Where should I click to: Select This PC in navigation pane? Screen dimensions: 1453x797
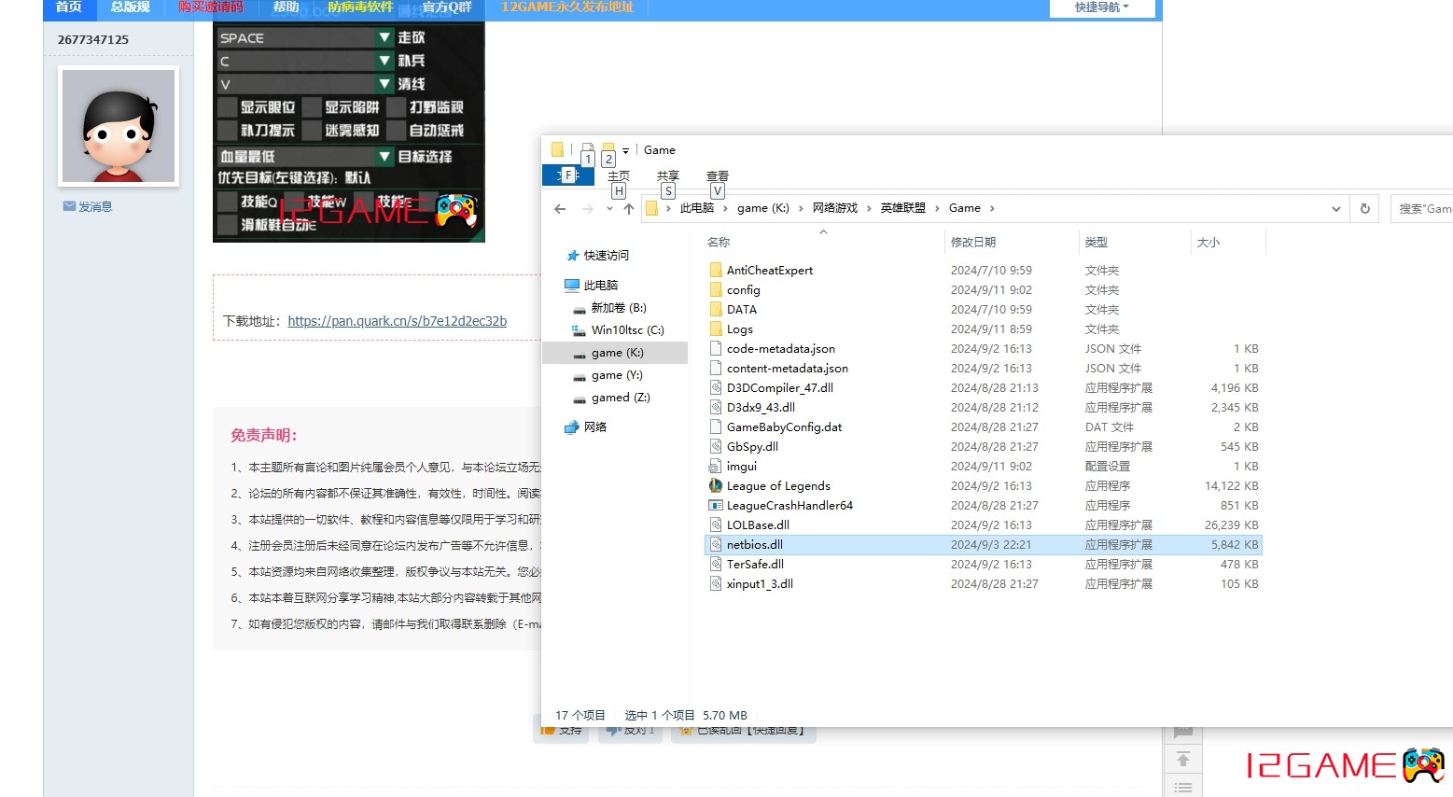click(x=601, y=285)
